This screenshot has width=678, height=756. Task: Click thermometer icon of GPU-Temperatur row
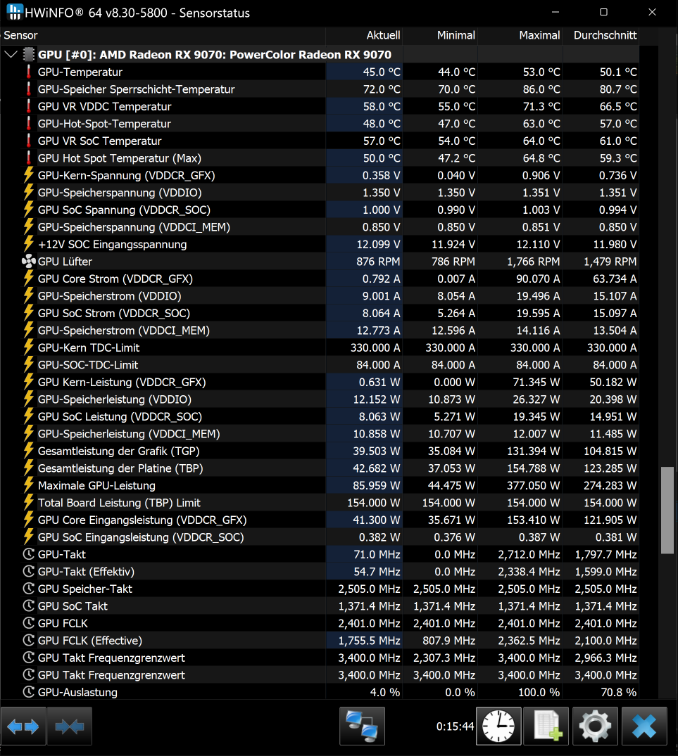point(28,72)
